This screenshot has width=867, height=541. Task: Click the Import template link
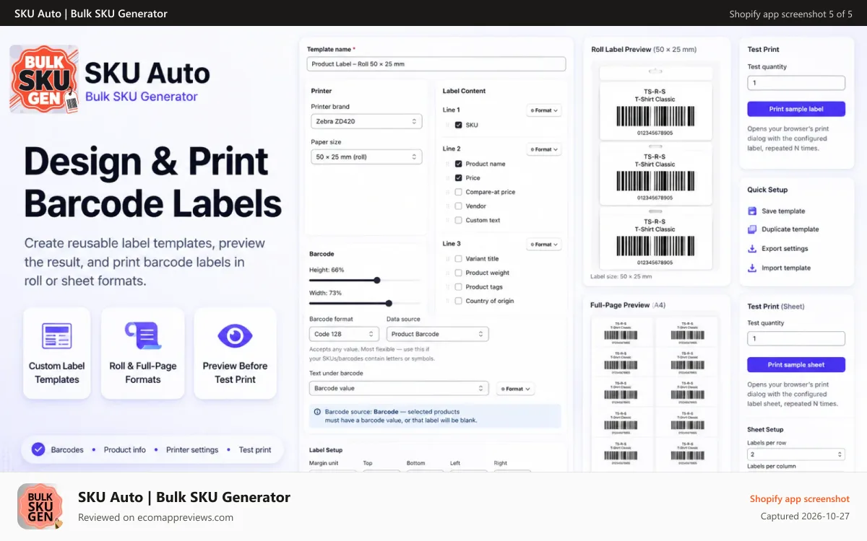pos(786,268)
